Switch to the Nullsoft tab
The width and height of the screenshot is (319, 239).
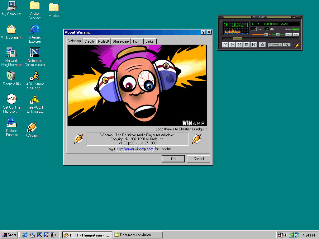coord(103,41)
